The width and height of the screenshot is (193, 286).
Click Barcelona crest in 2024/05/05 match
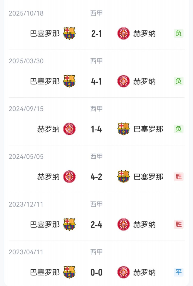tap(124, 177)
